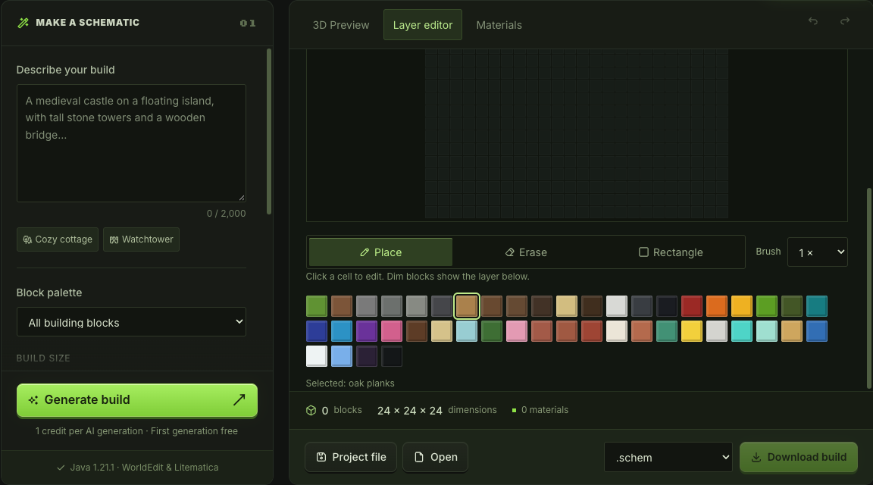The image size is (873, 485).
Task: Open the Block palette dropdown
Action: (131, 322)
